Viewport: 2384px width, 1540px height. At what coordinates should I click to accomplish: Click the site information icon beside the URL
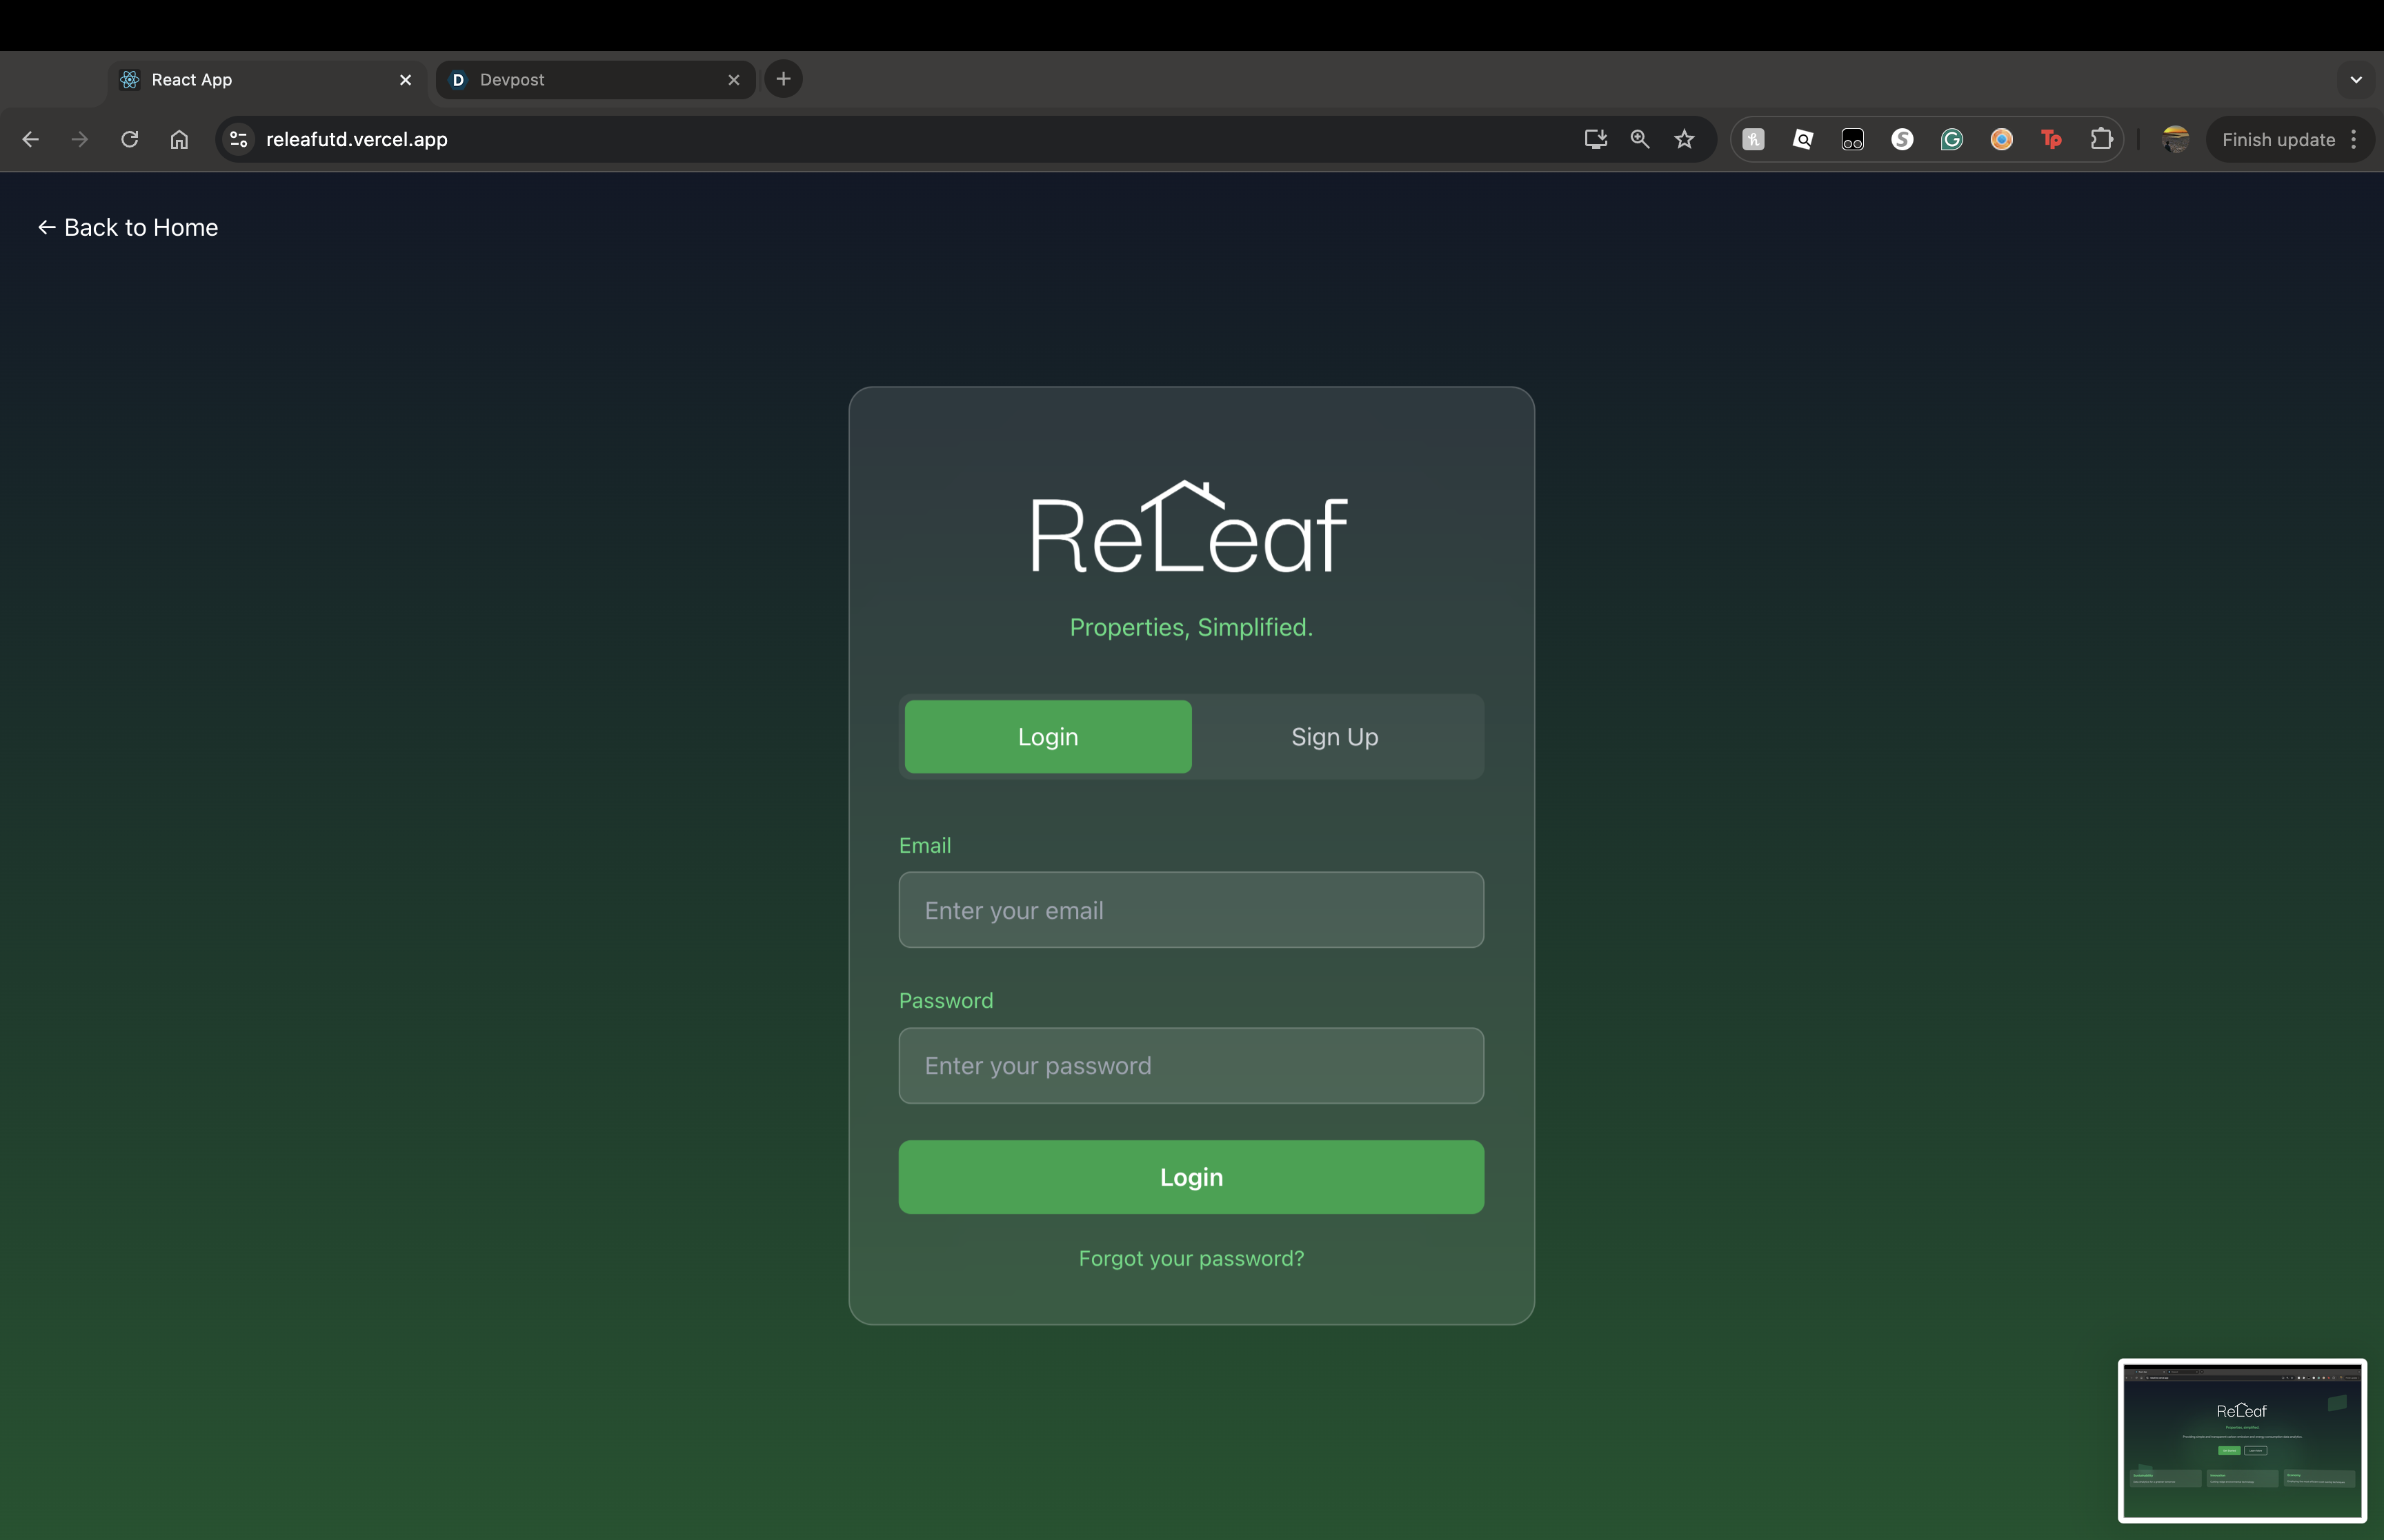click(238, 139)
